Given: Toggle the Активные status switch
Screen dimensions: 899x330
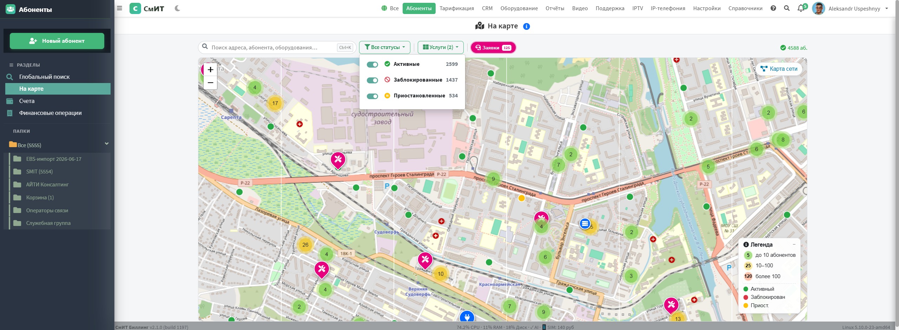Looking at the screenshot, I should tap(372, 64).
